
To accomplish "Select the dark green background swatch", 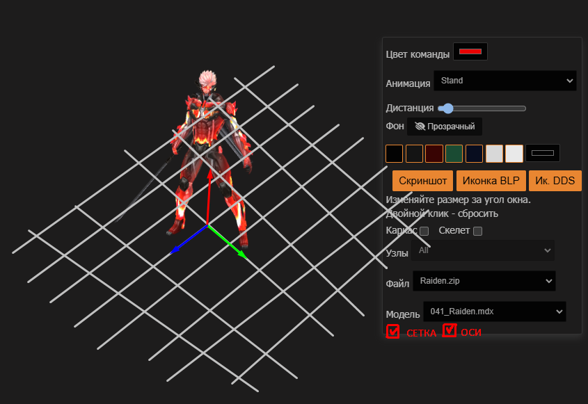I will pos(454,153).
